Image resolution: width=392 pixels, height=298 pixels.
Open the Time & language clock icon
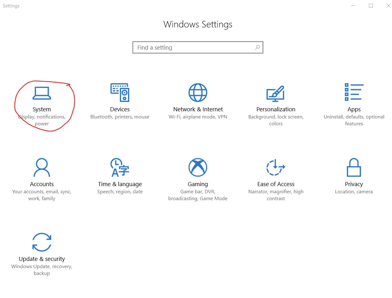click(x=120, y=167)
